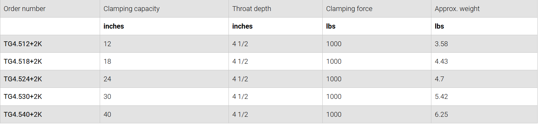Select the Approx. weight header
538x124 pixels.
point(457,9)
